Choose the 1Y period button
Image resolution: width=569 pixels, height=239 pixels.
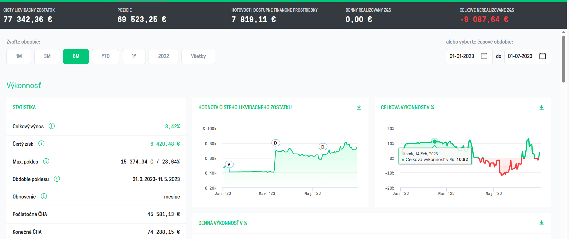pyautogui.click(x=134, y=56)
